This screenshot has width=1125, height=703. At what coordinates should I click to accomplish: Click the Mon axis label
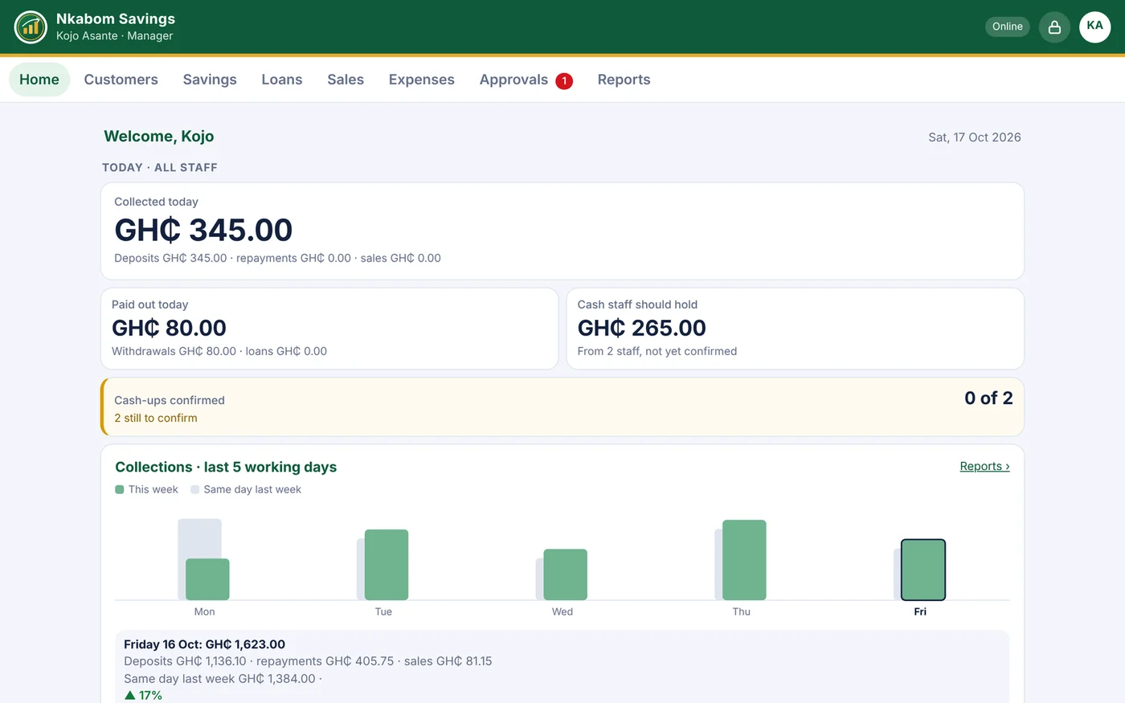(205, 611)
